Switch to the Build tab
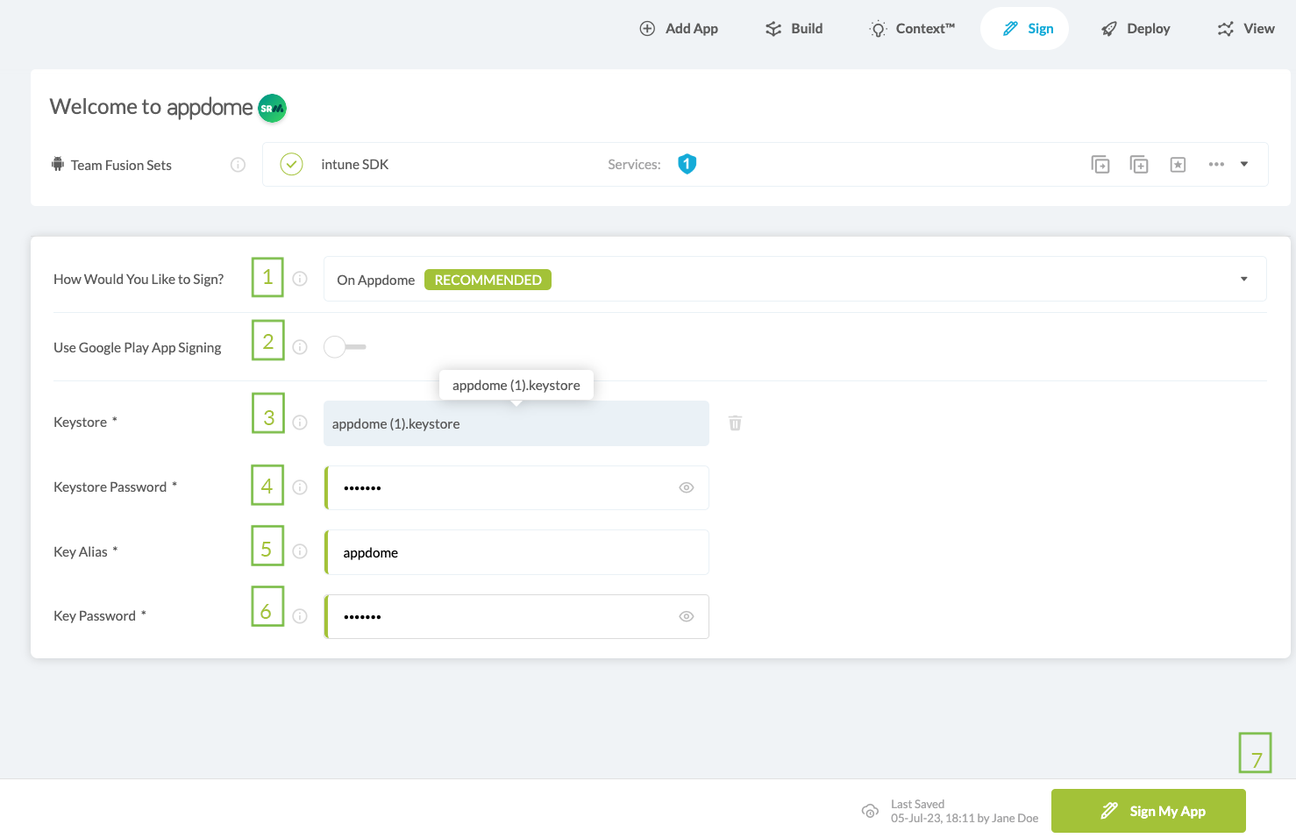 [794, 29]
